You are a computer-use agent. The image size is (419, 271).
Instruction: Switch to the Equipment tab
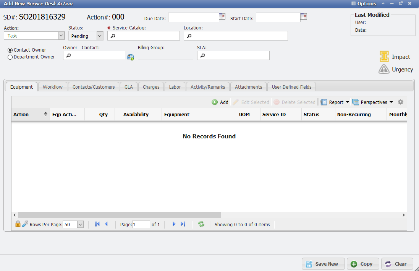[21, 87]
